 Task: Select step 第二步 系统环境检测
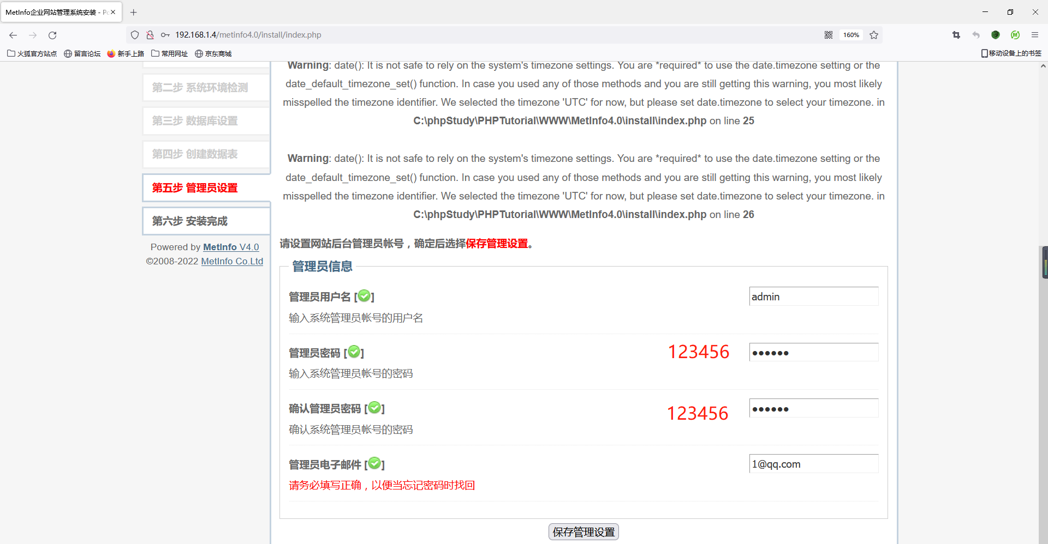(x=206, y=88)
